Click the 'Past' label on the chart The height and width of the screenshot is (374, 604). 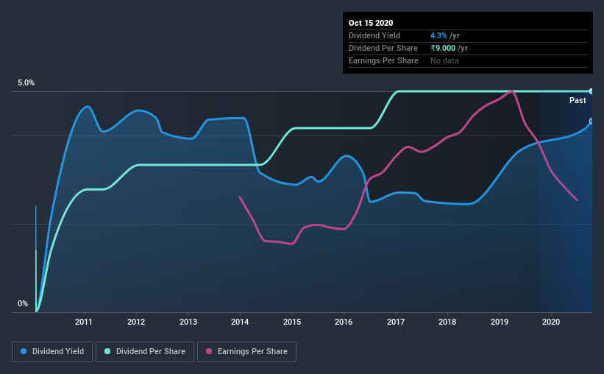[578, 100]
